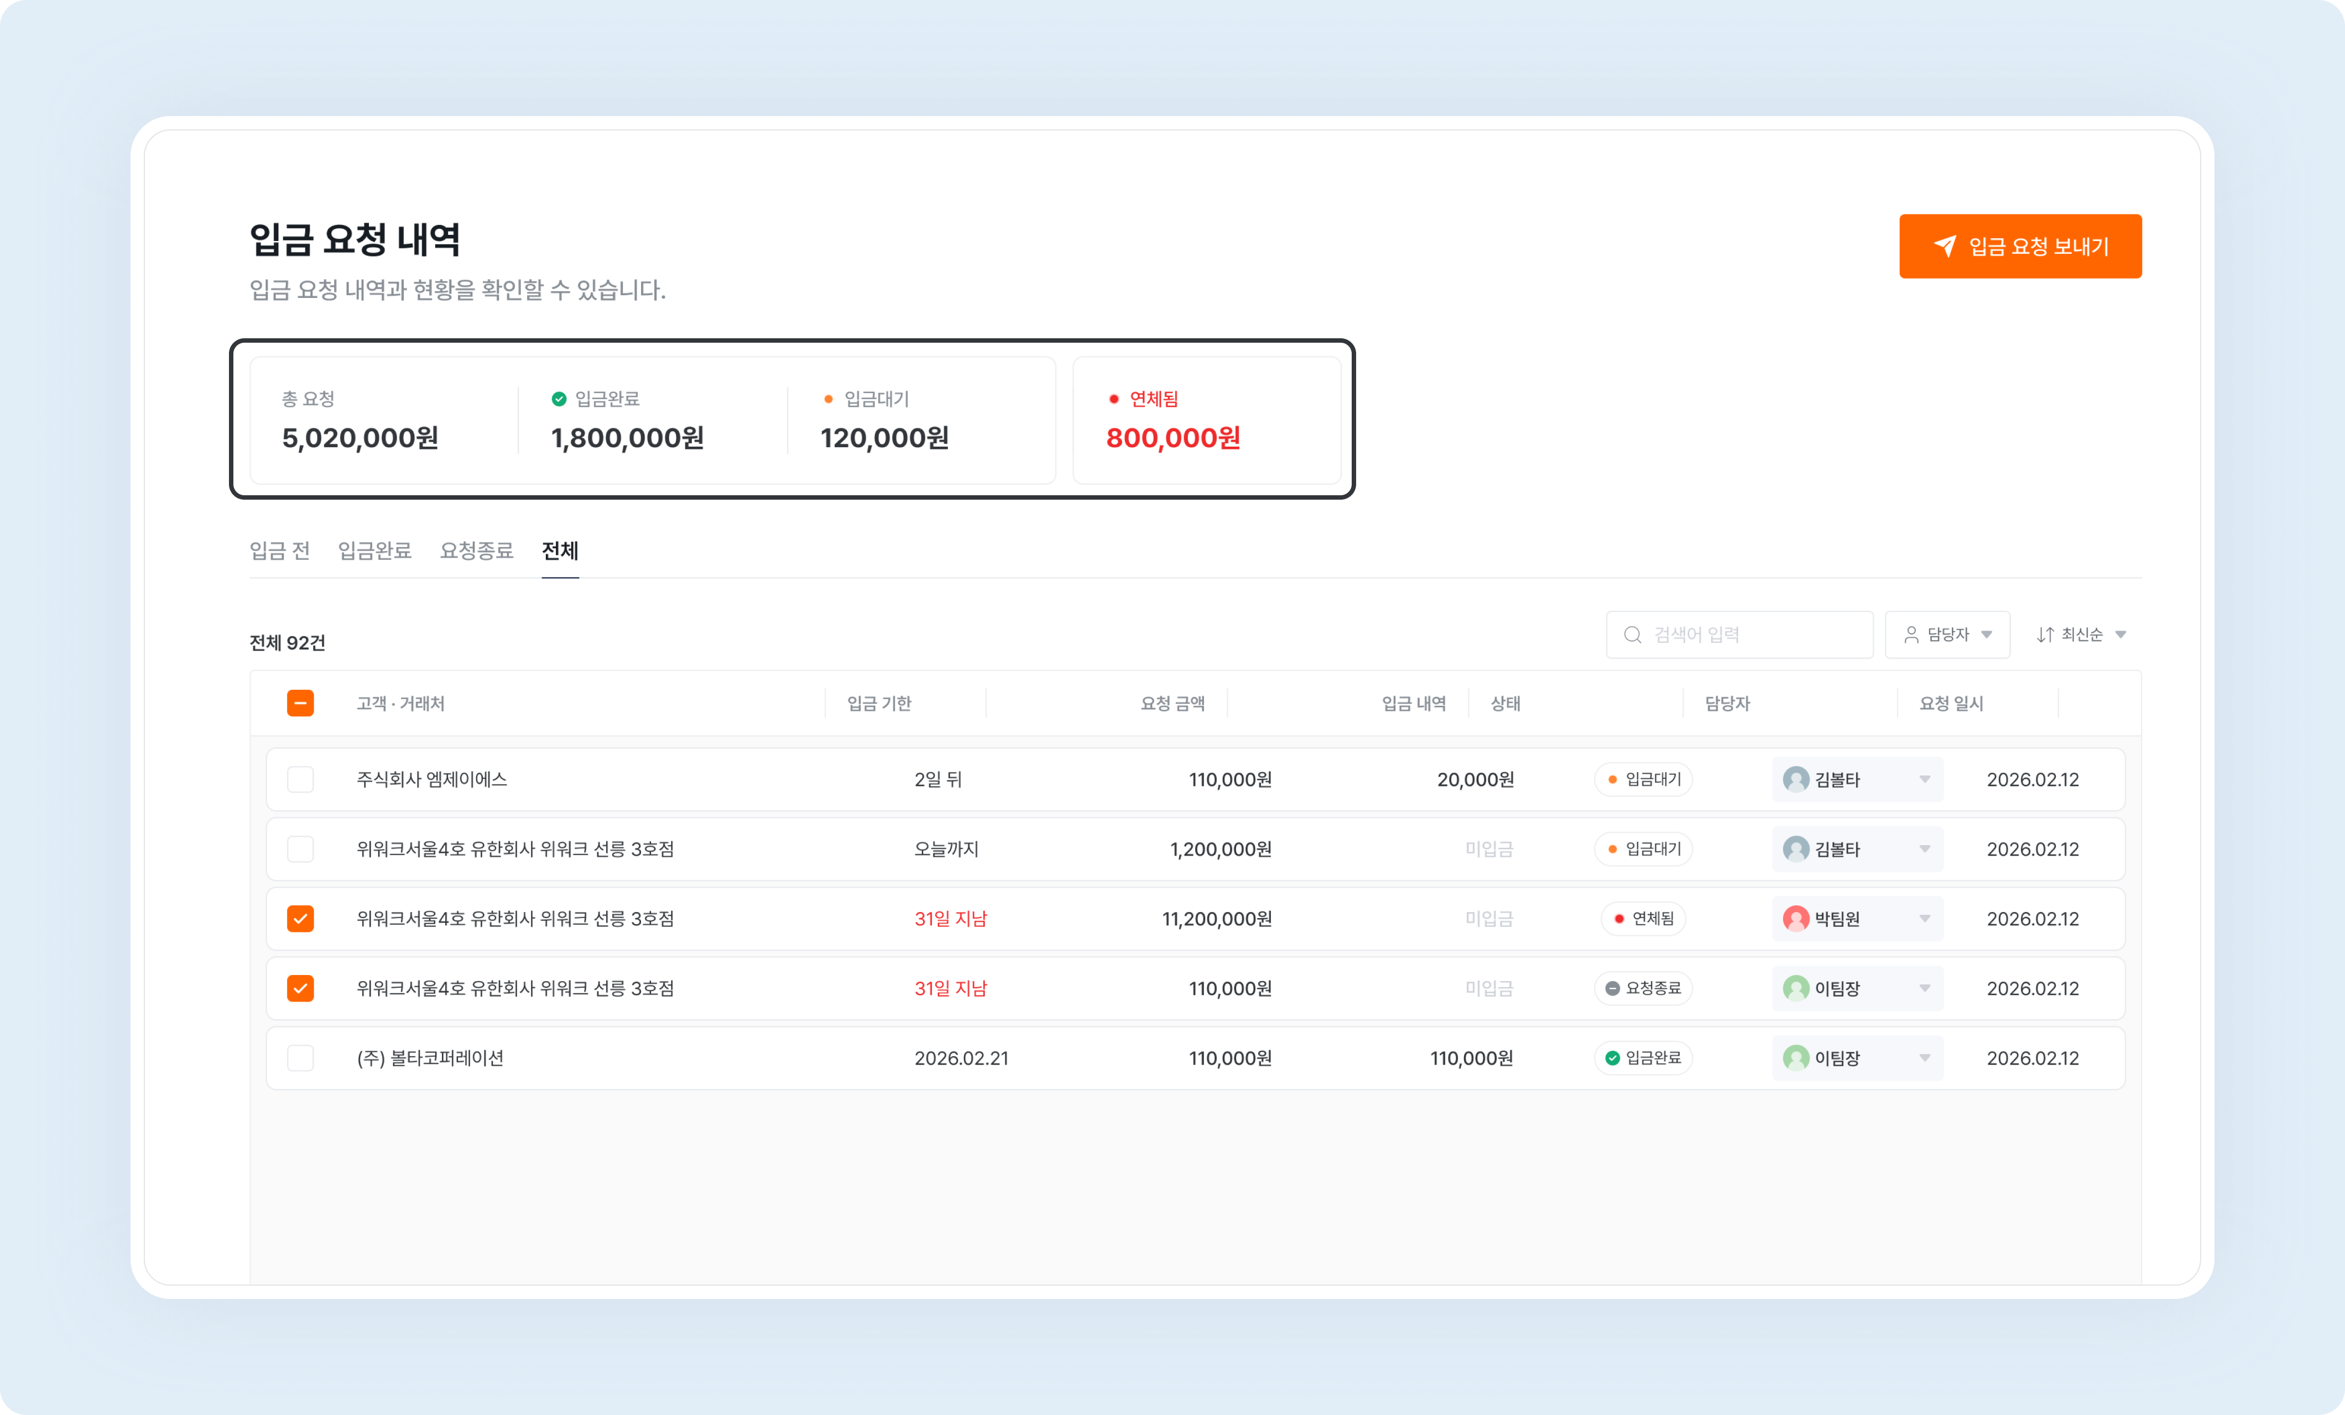The height and width of the screenshot is (1415, 2345).
Task: Check the 주식회사 엠제이에스 row checkbox
Action: click(301, 780)
